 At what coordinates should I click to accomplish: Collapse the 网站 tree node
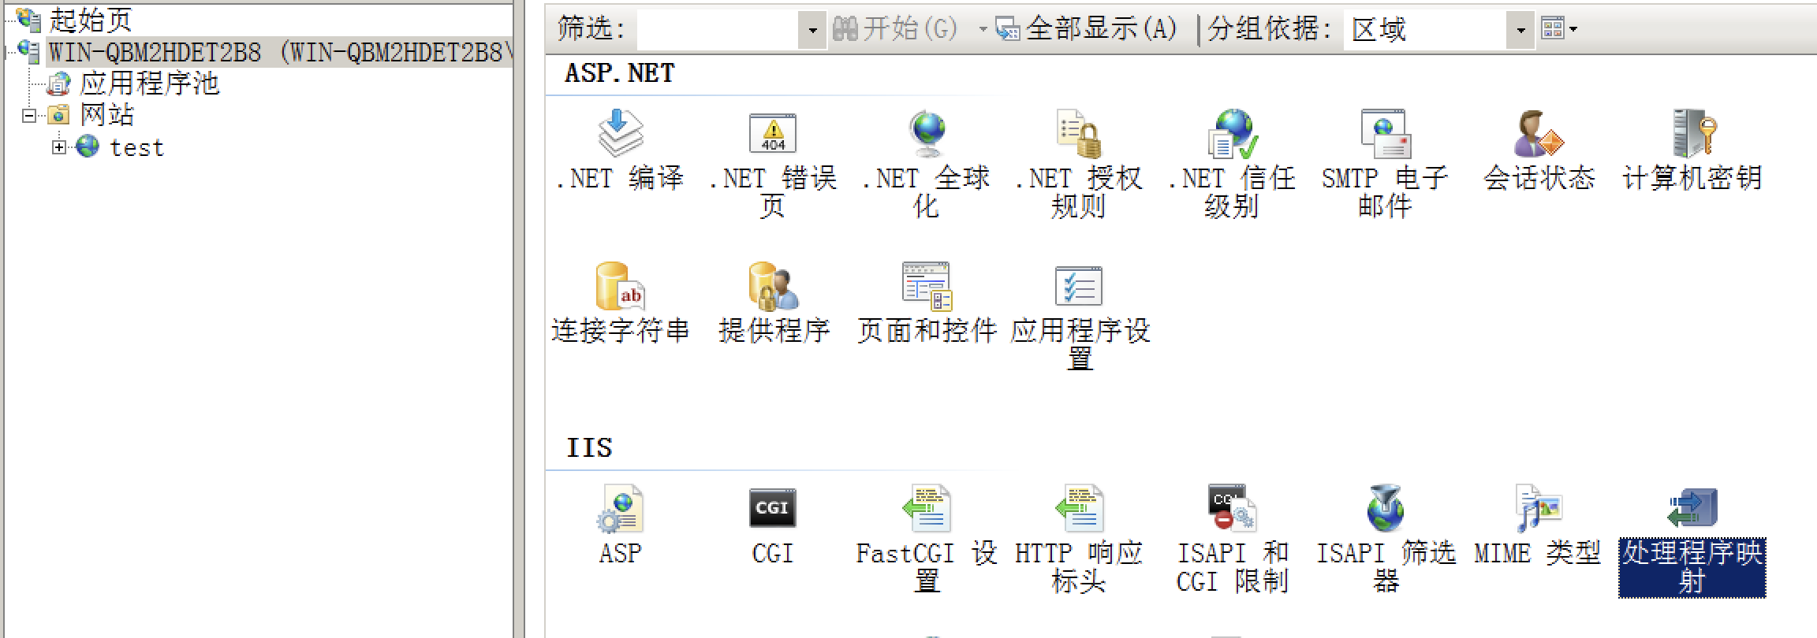click(29, 116)
